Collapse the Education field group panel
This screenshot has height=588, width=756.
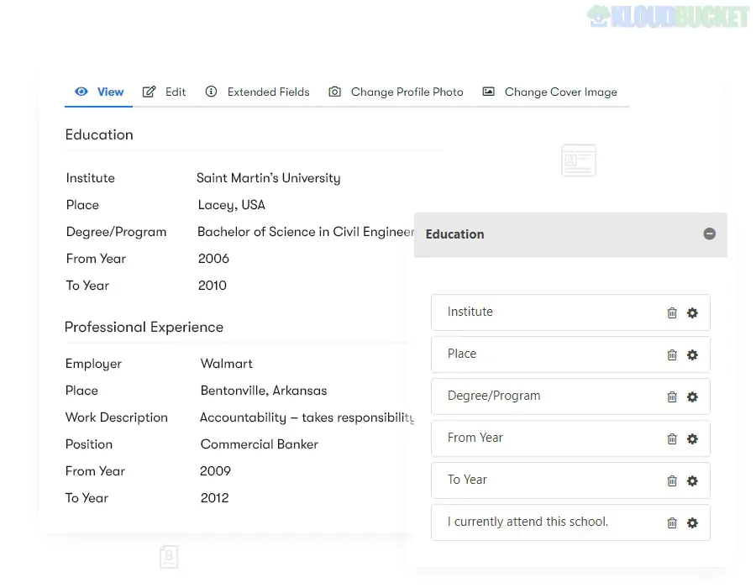(710, 234)
